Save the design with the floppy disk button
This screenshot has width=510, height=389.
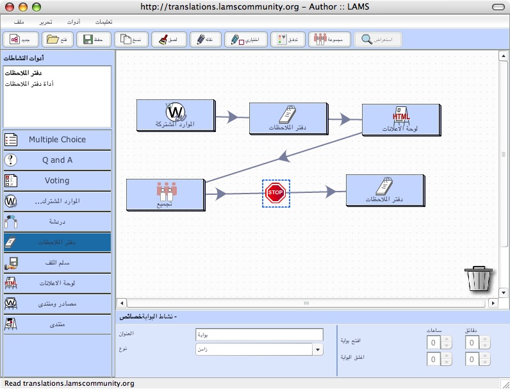(95, 39)
